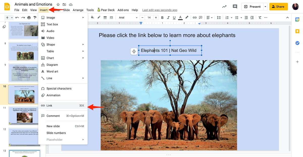Open the line spacing tool
This screenshot has width=303, height=157.
219,18
